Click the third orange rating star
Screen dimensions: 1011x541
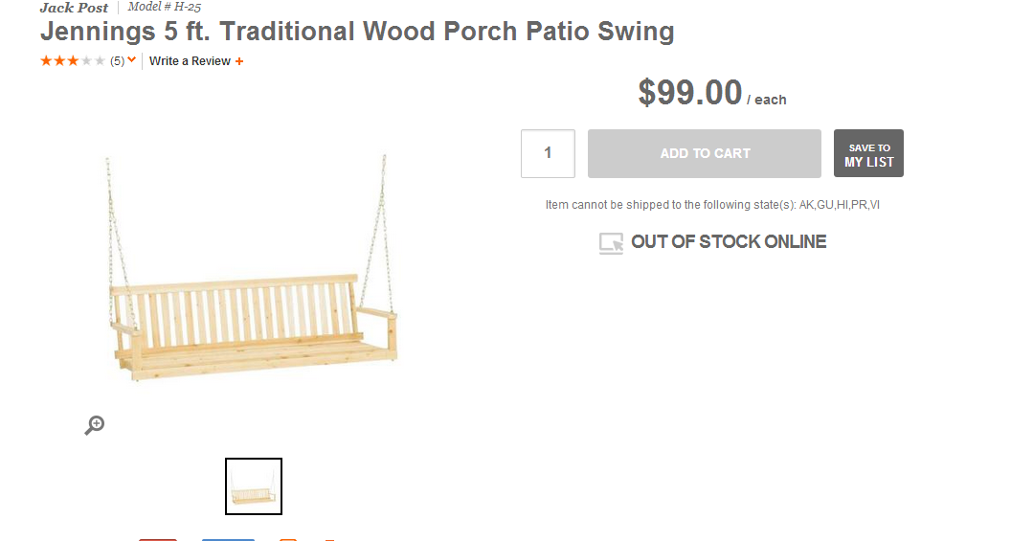coord(73,61)
